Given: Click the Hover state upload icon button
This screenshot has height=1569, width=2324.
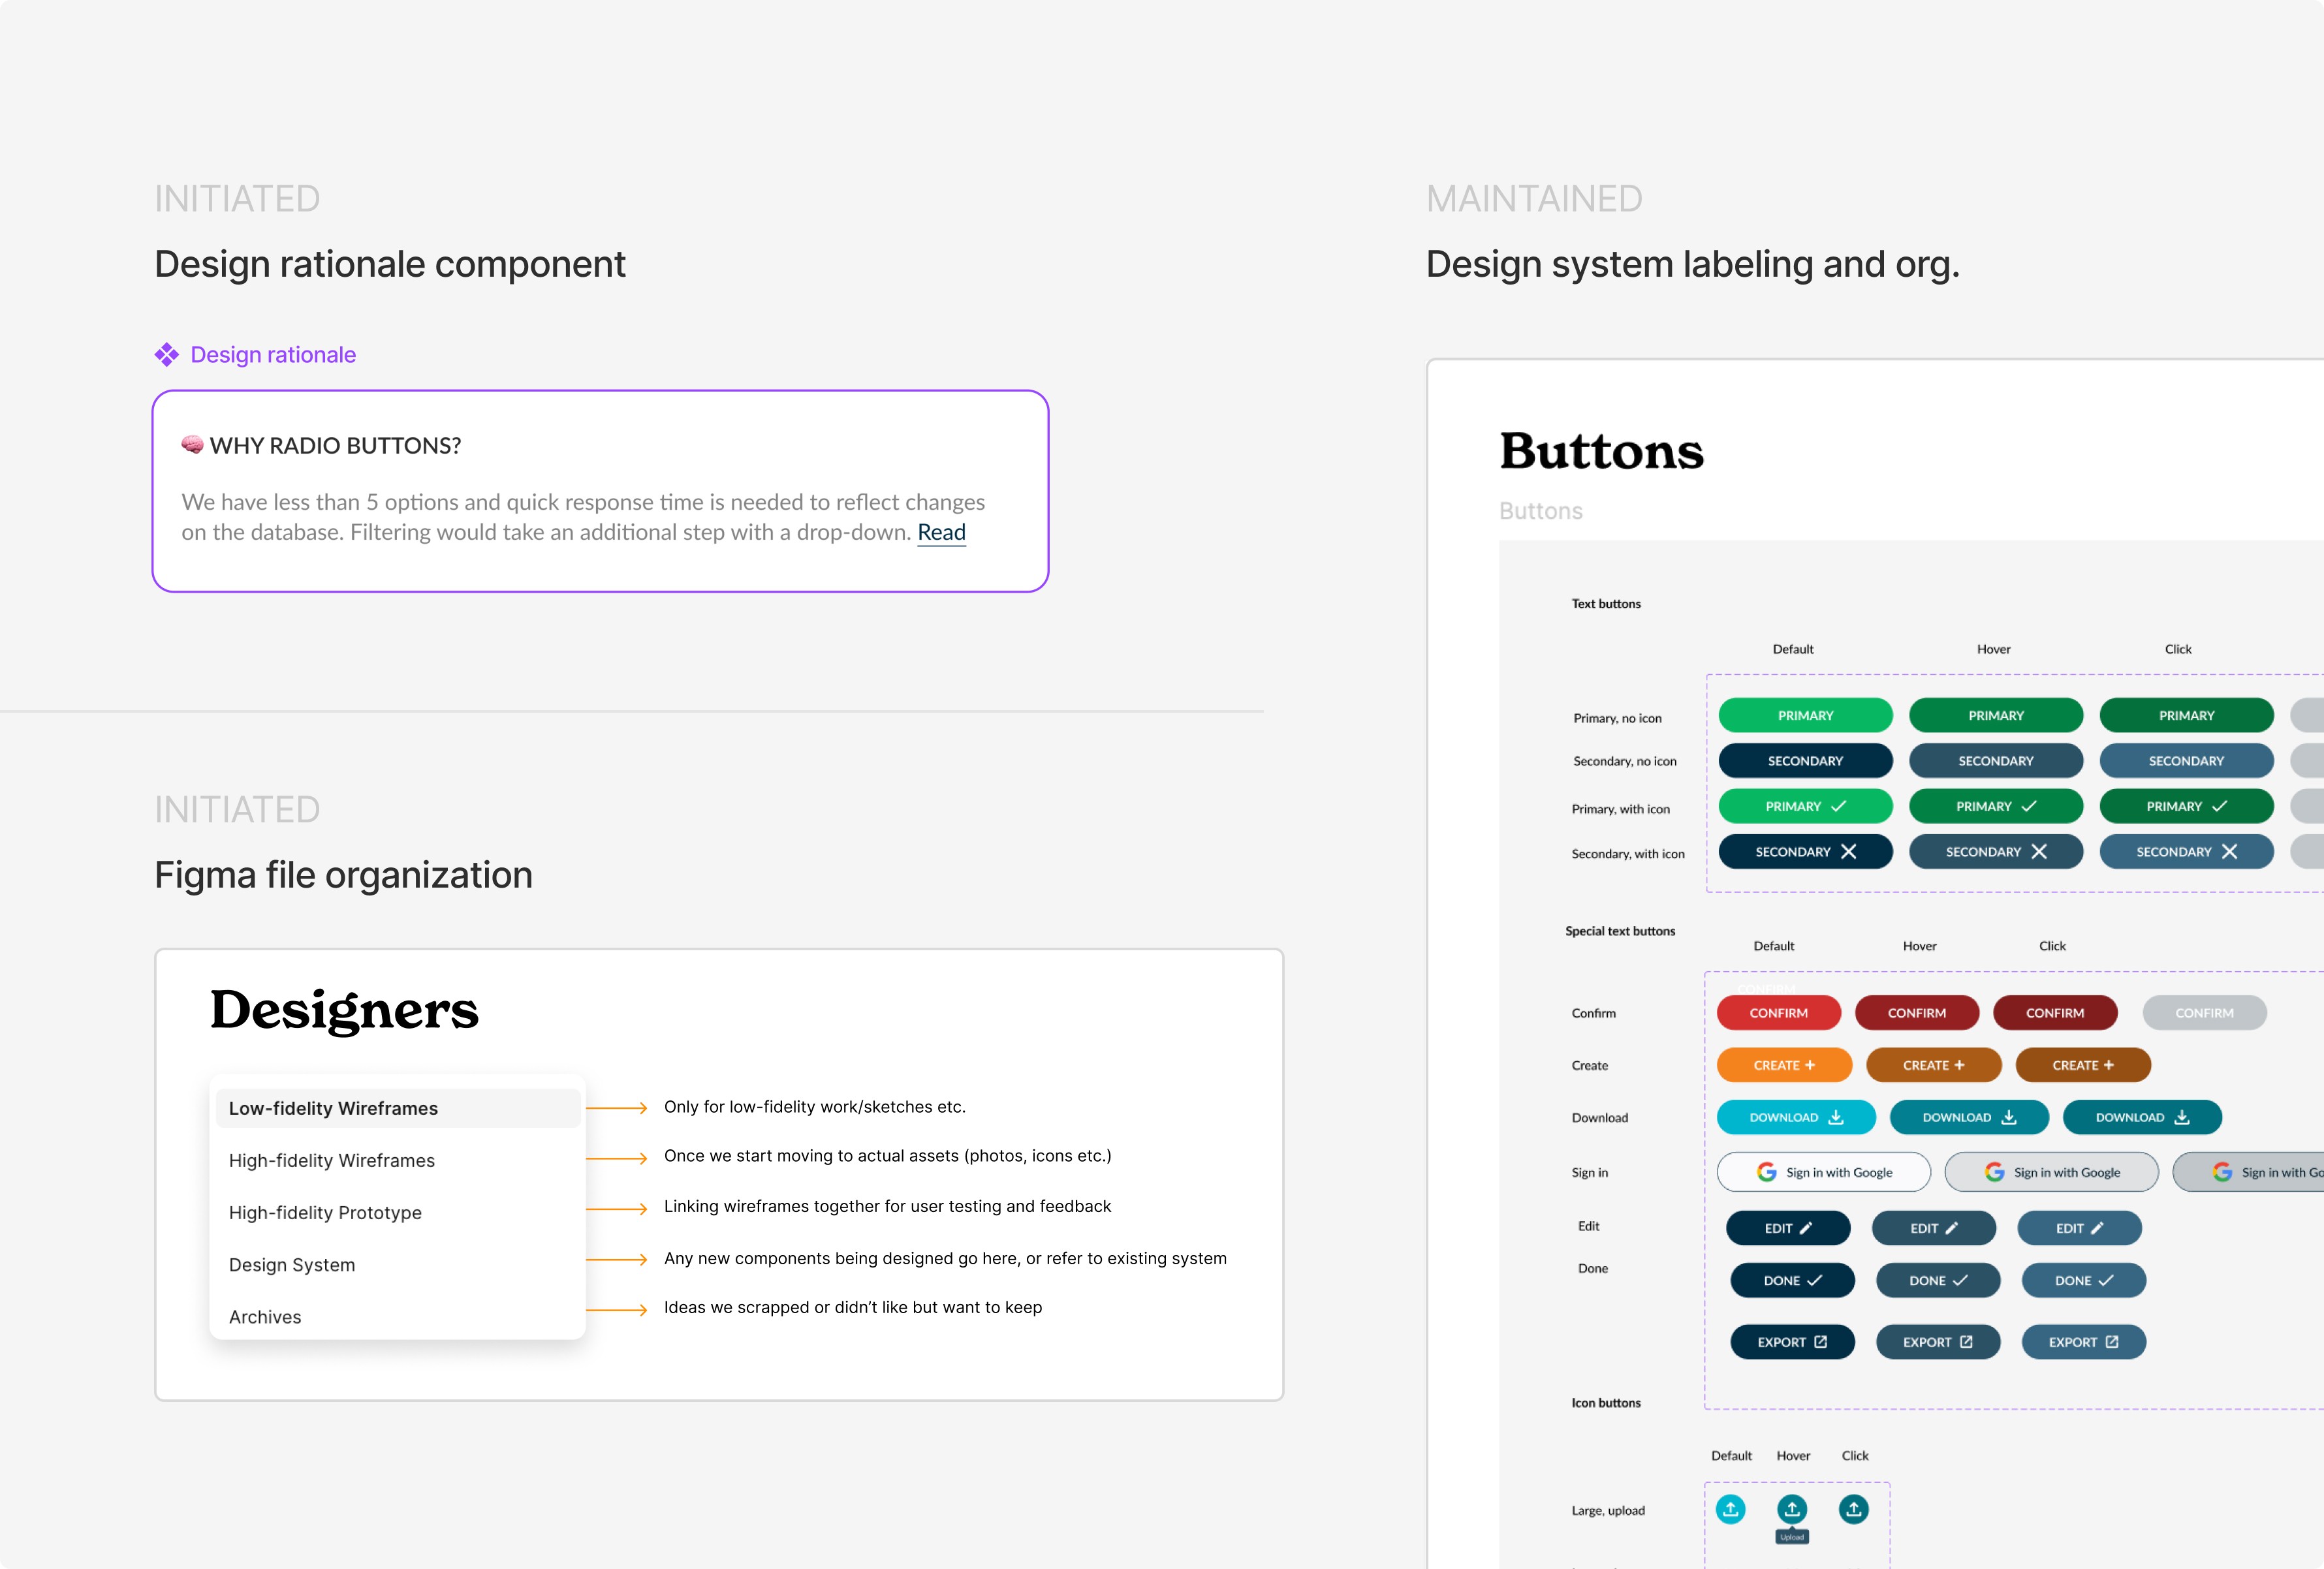Looking at the screenshot, I should pyautogui.click(x=1792, y=1509).
